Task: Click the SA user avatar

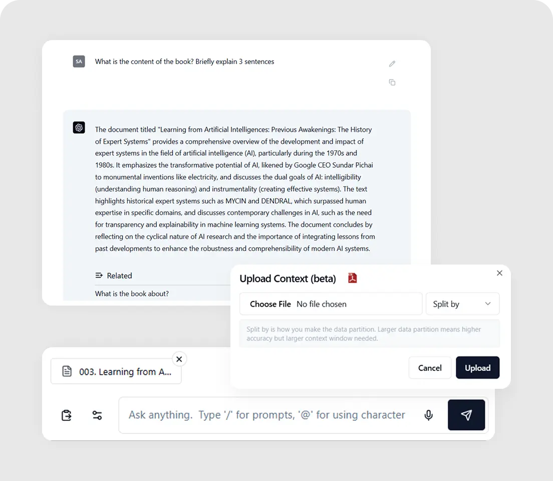Action: pos(79,62)
